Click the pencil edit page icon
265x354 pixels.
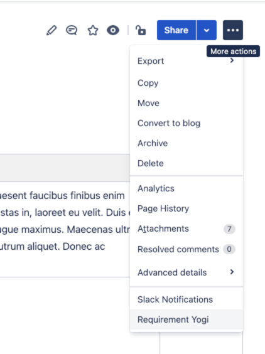pos(51,30)
